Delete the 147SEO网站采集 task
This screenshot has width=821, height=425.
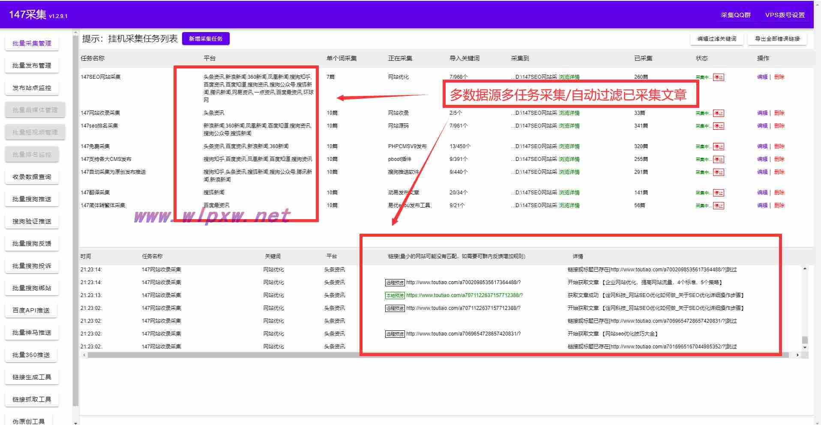(x=779, y=77)
